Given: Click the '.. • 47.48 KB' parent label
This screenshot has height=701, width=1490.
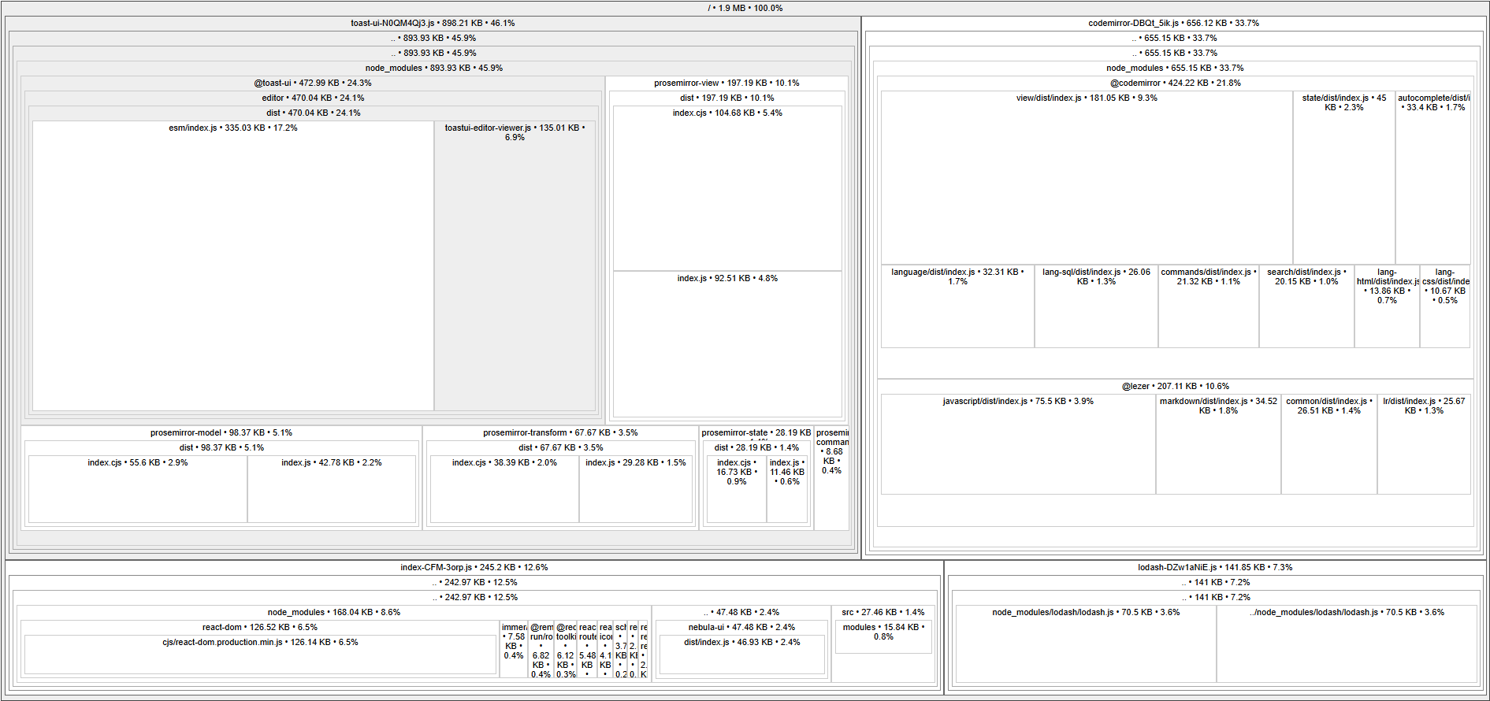Looking at the screenshot, I should tap(741, 612).
